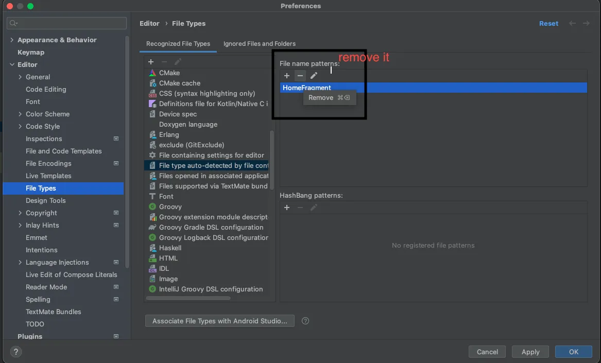Select the CMake file type icon
601x363 pixels.
(x=152, y=73)
